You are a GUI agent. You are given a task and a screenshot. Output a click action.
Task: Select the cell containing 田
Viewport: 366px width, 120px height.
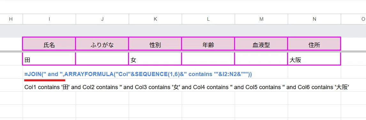(x=49, y=59)
